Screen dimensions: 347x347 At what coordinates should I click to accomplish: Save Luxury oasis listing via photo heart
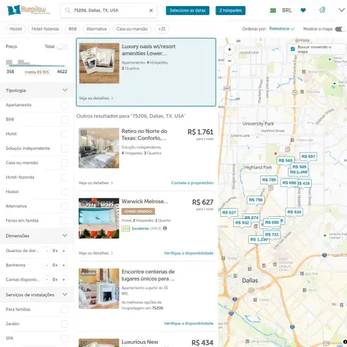click(84, 48)
